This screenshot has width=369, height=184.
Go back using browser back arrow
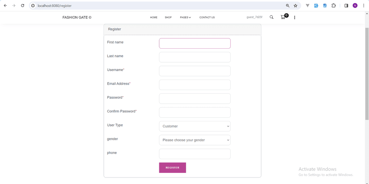(x=5, y=5)
